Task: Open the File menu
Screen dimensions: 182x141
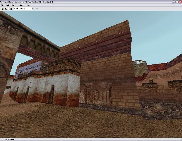Action: click(x=2, y=5)
